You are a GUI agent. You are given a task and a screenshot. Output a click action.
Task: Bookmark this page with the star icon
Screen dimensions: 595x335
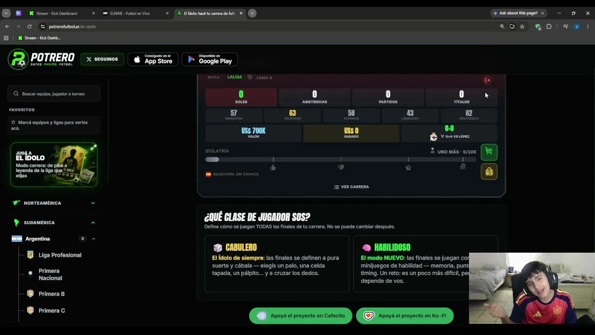pos(522,27)
